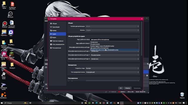The image size is (188, 105).
Task: Open Микрофон/дополнительный звук 3 dropdown
Action: click(115, 55)
